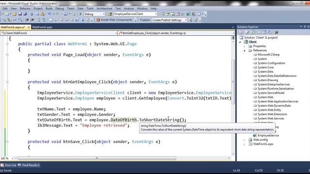Select System.ServiceModel reference
The height and width of the screenshot is (174, 310).
271,93
